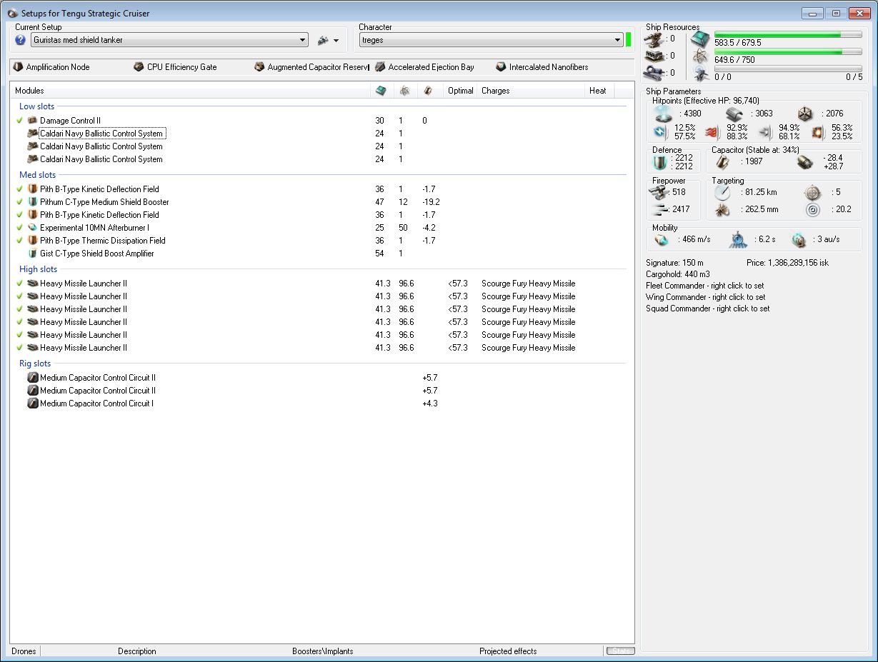
Task: Click the volley damage icon beside 2417
Action: (x=659, y=209)
